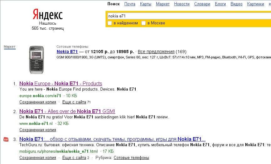Open the Картинки tab
271x164 pixels.
click(256, 4)
